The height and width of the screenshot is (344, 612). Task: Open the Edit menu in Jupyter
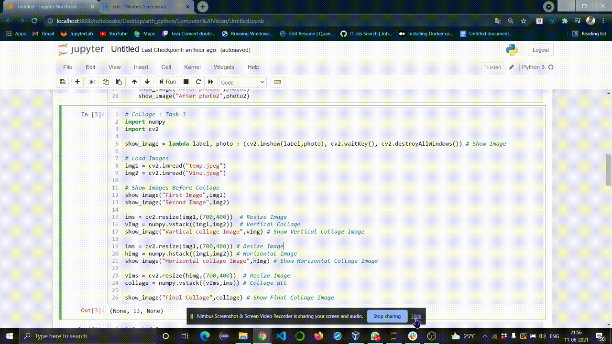(x=90, y=67)
